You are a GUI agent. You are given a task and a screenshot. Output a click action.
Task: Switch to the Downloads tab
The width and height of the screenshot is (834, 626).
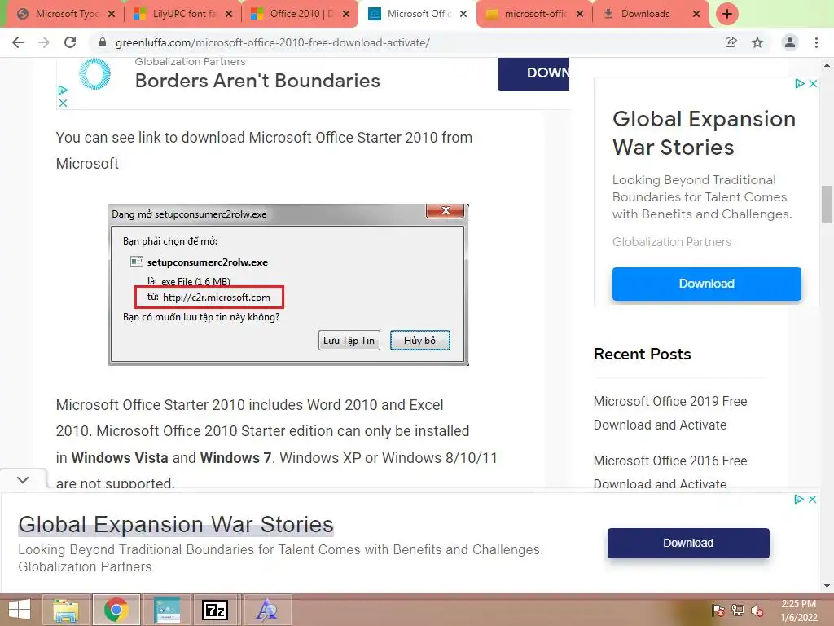(x=645, y=14)
